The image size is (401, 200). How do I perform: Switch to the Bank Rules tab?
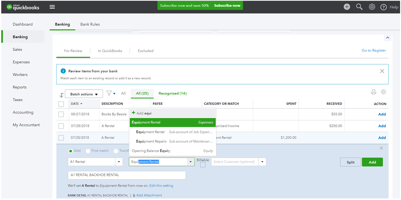[x=90, y=24]
